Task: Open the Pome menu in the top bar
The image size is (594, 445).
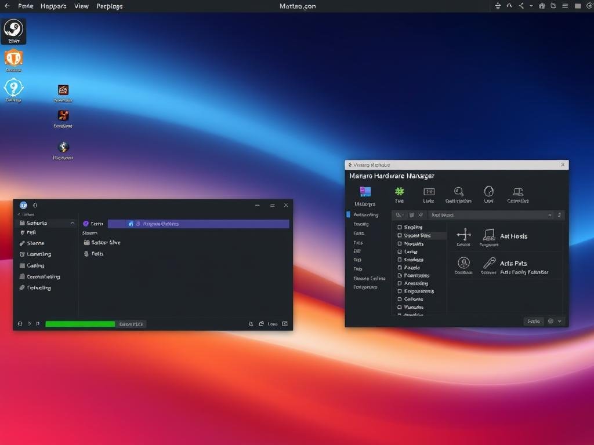Action: click(x=26, y=6)
